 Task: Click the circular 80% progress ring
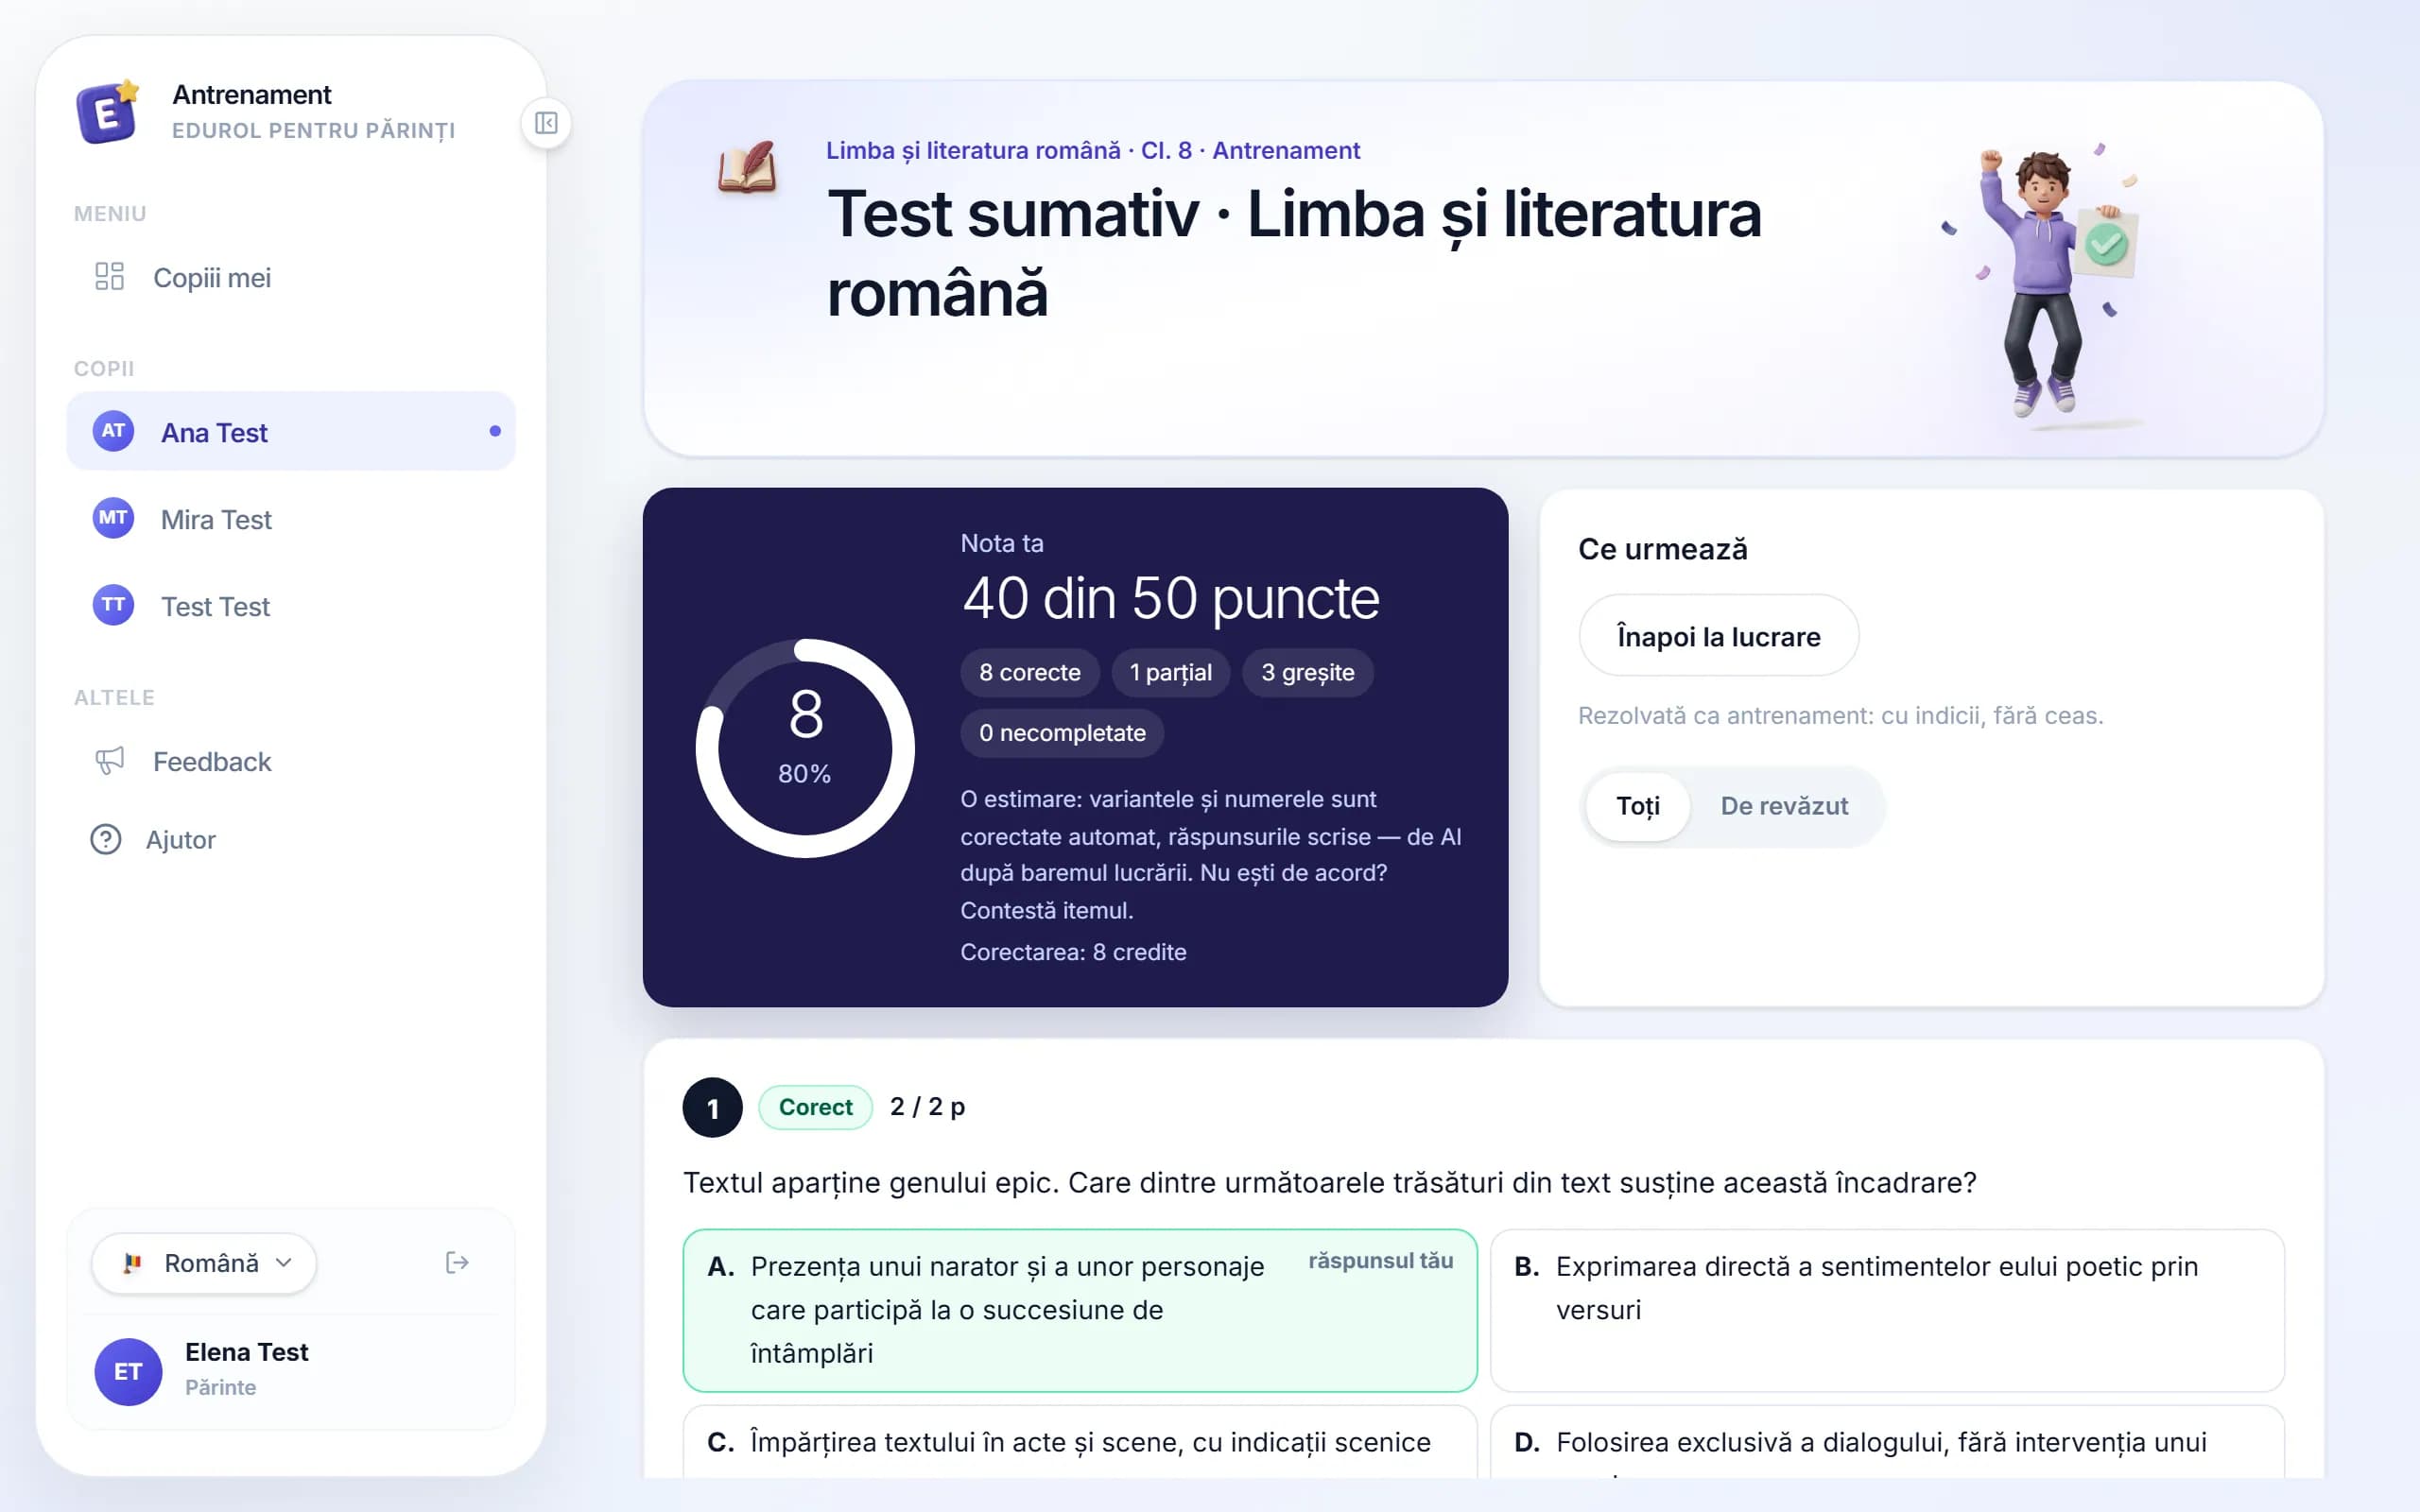805,747
